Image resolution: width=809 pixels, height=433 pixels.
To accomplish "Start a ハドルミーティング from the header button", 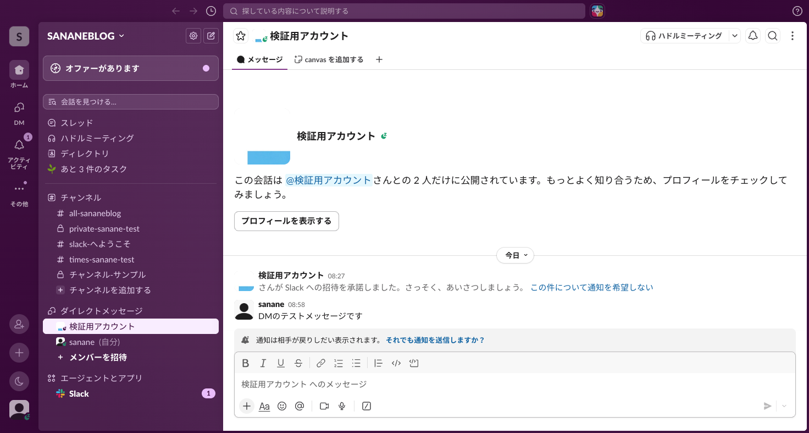I will pyautogui.click(x=684, y=36).
